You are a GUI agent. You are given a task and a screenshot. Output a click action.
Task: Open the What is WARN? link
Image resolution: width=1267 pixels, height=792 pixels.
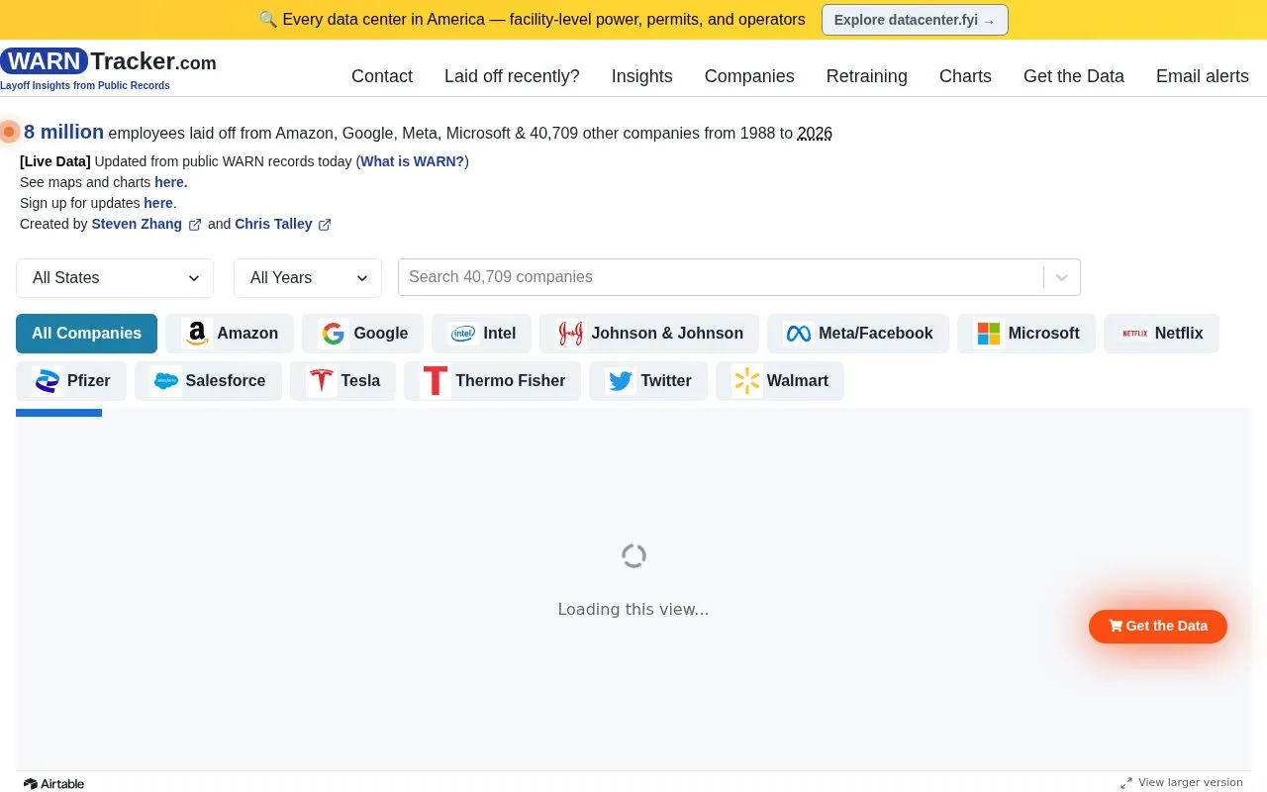pyautogui.click(x=413, y=161)
